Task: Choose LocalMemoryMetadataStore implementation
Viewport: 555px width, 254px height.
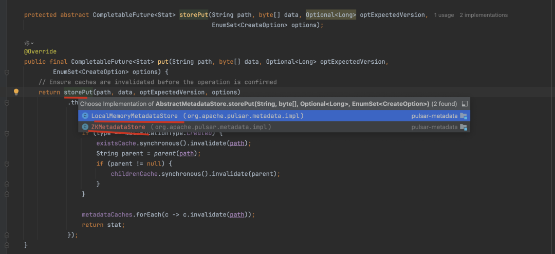Action: click(x=274, y=116)
